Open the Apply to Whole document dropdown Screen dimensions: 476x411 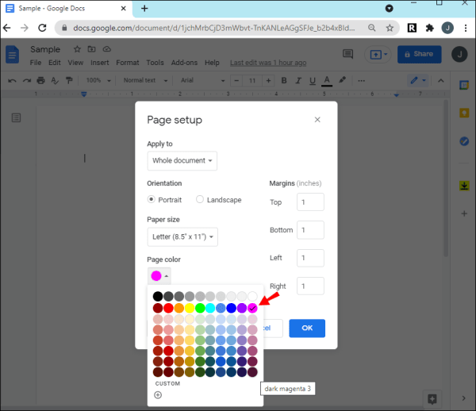182,160
